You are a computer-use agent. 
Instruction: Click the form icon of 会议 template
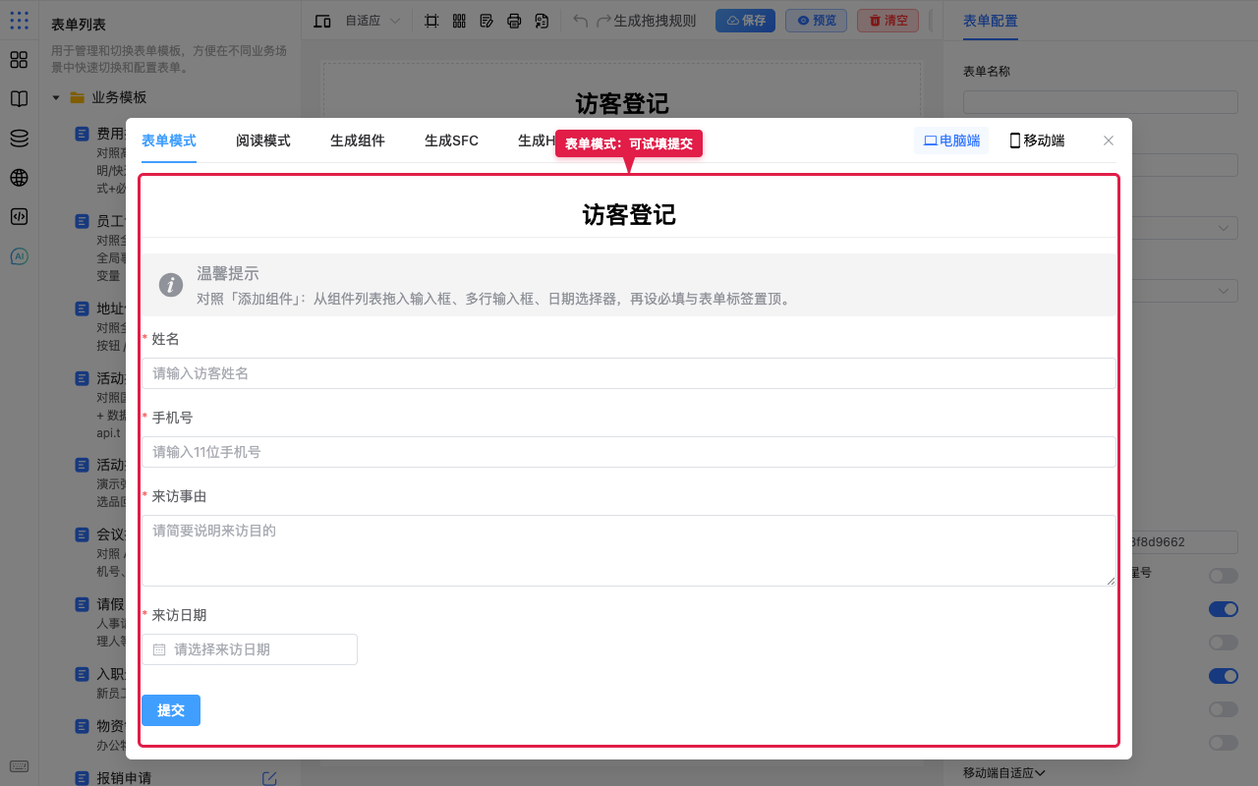(83, 534)
